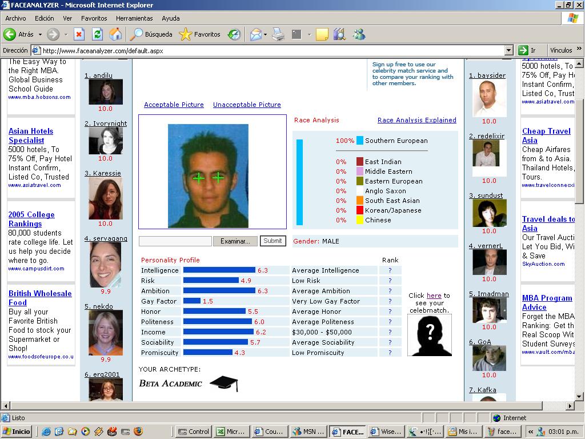Open the MBA Program Advice ad link
Screen dimensions: 585x439
pos(547,302)
